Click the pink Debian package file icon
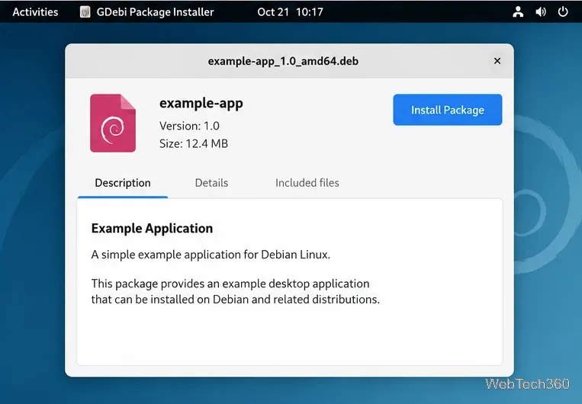 click(113, 123)
